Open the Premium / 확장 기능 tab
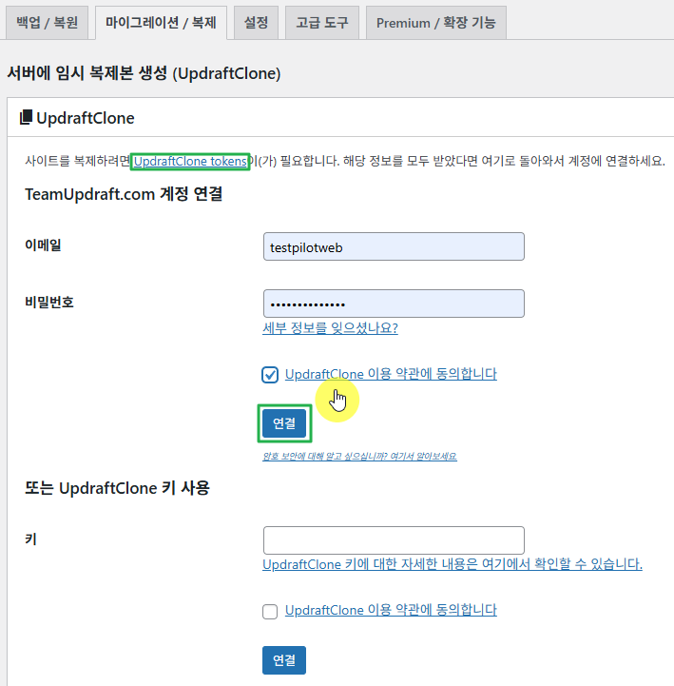Image resolution: width=674 pixels, height=686 pixels. [x=435, y=22]
